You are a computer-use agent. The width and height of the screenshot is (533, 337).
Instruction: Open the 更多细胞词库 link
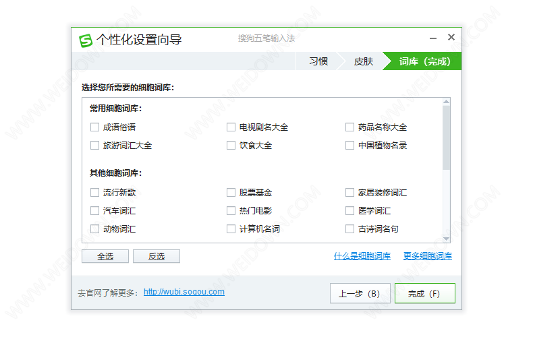coord(428,256)
